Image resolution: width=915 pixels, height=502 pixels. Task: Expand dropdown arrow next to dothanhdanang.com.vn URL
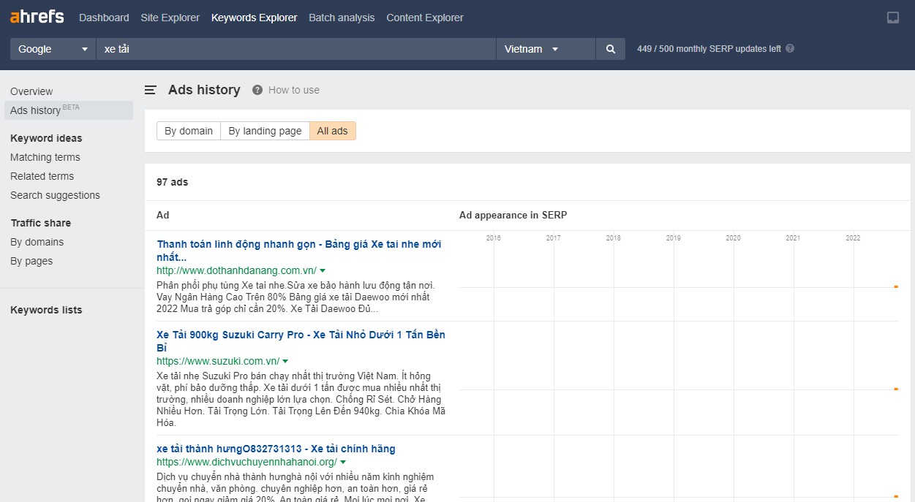pos(323,271)
